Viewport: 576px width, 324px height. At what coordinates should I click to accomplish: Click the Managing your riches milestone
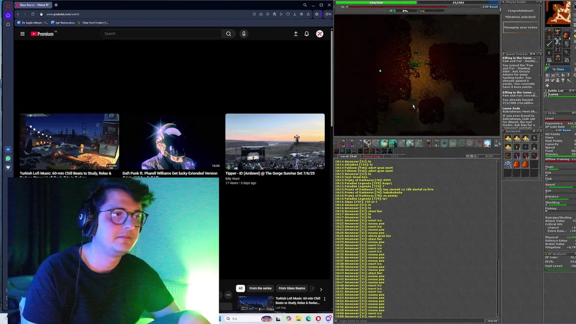point(520,27)
